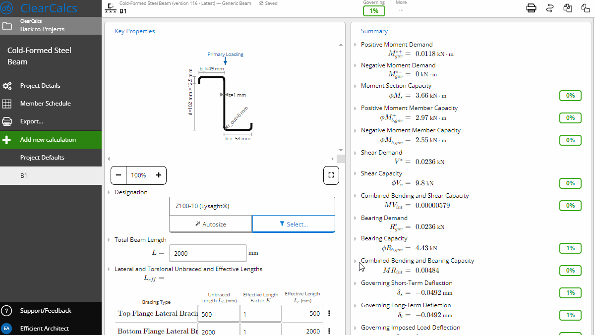The image size is (595, 335).
Task: Click the EA user avatar icon
Action: (6, 328)
